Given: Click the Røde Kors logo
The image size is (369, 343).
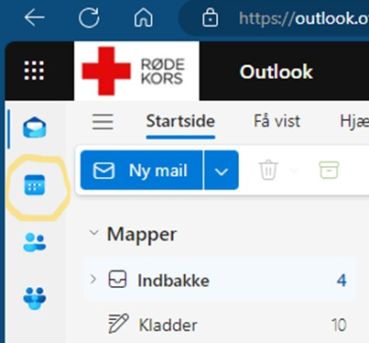Looking at the screenshot, I should click(136, 71).
